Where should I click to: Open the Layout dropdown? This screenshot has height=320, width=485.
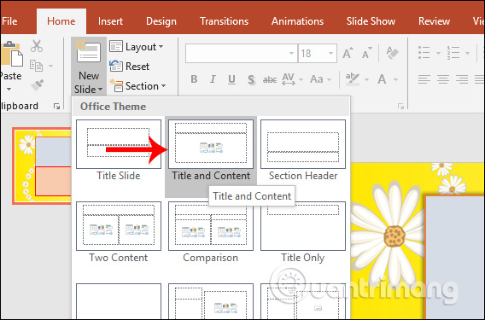pyautogui.click(x=137, y=47)
